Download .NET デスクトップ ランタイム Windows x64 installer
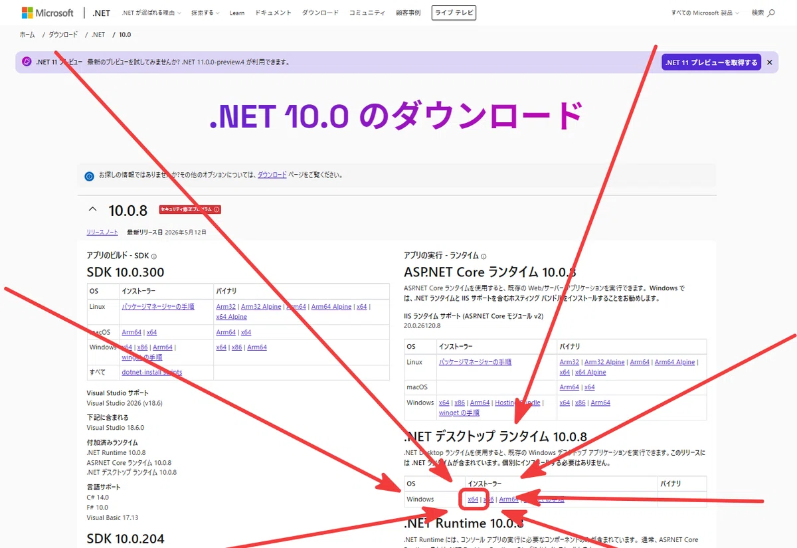This screenshot has width=797, height=548. click(x=473, y=500)
